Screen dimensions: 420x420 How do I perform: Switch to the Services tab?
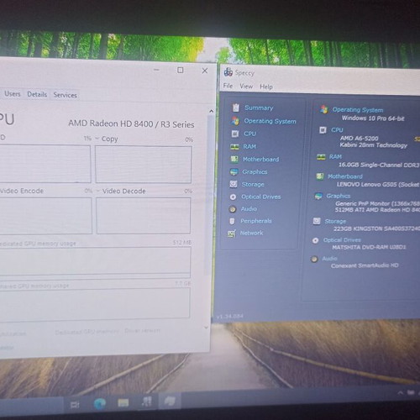66,95
